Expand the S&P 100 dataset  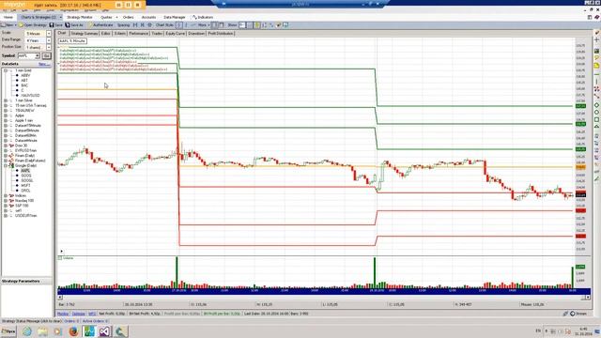pyautogui.click(x=6, y=206)
